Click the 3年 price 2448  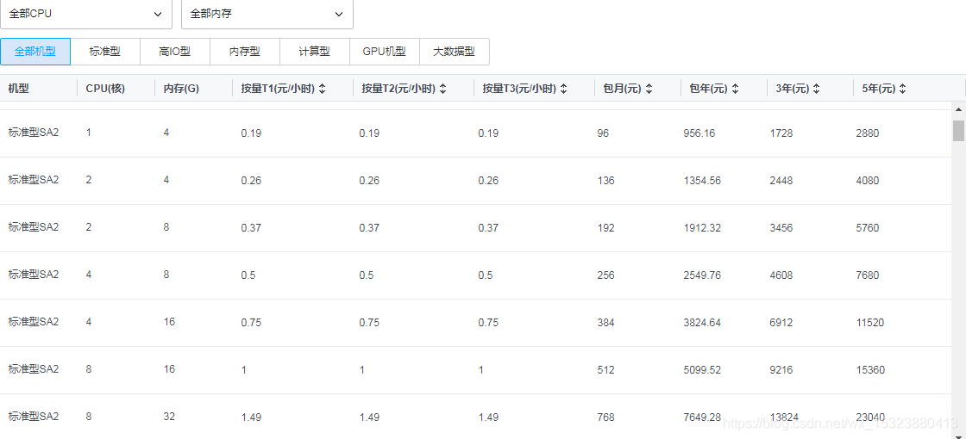(781, 180)
